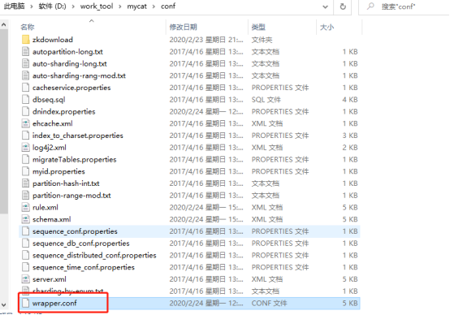Select the ehcache.xml file name
The height and width of the screenshot is (315, 450).
53,123
